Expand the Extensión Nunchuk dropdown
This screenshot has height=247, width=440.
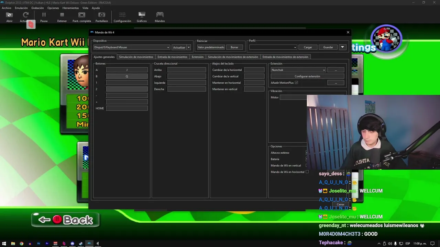pos(298,70)
